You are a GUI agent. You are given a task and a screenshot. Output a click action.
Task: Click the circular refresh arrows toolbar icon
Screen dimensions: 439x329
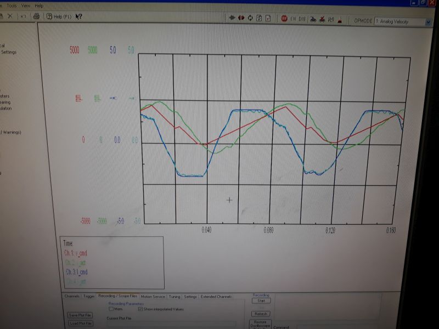pos(250,18)
